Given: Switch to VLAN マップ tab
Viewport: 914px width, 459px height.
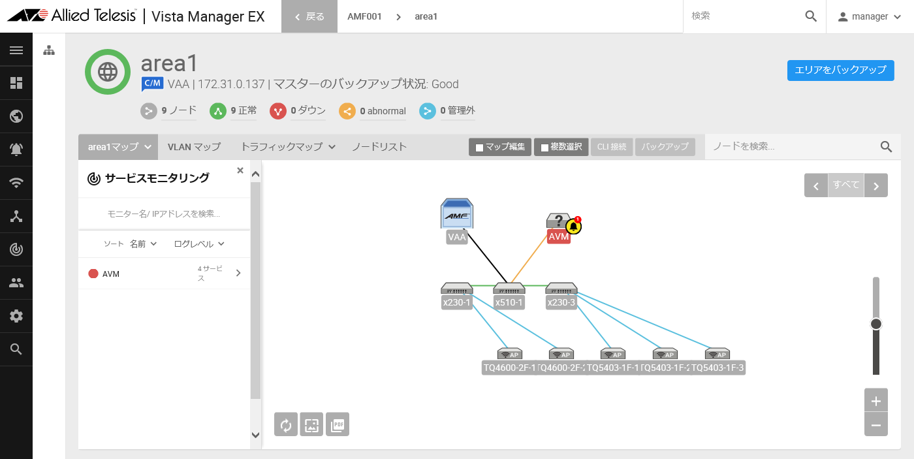Looking at the screenshot, I should pos(194,147).
